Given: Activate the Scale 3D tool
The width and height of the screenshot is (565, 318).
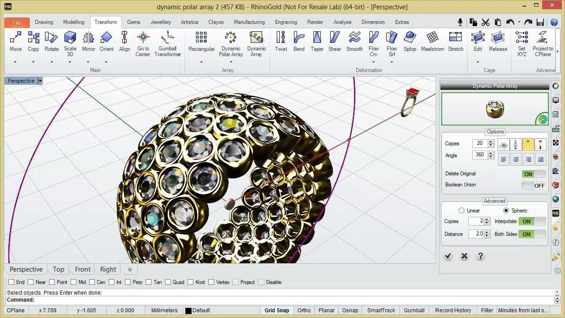Looking at the screenshot, I should click(70, 38).
